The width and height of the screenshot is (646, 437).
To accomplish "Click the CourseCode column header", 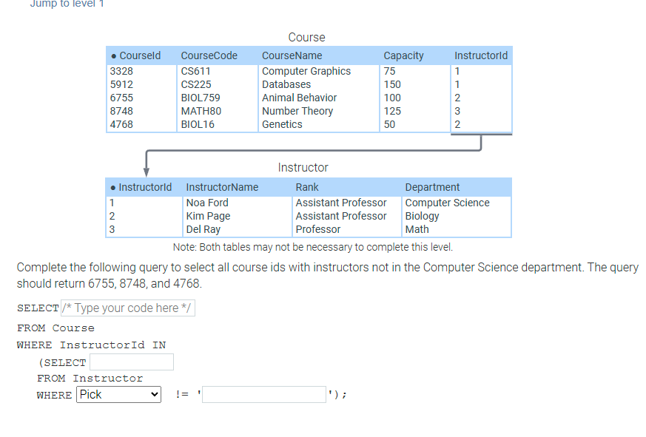I will point(209,55).
